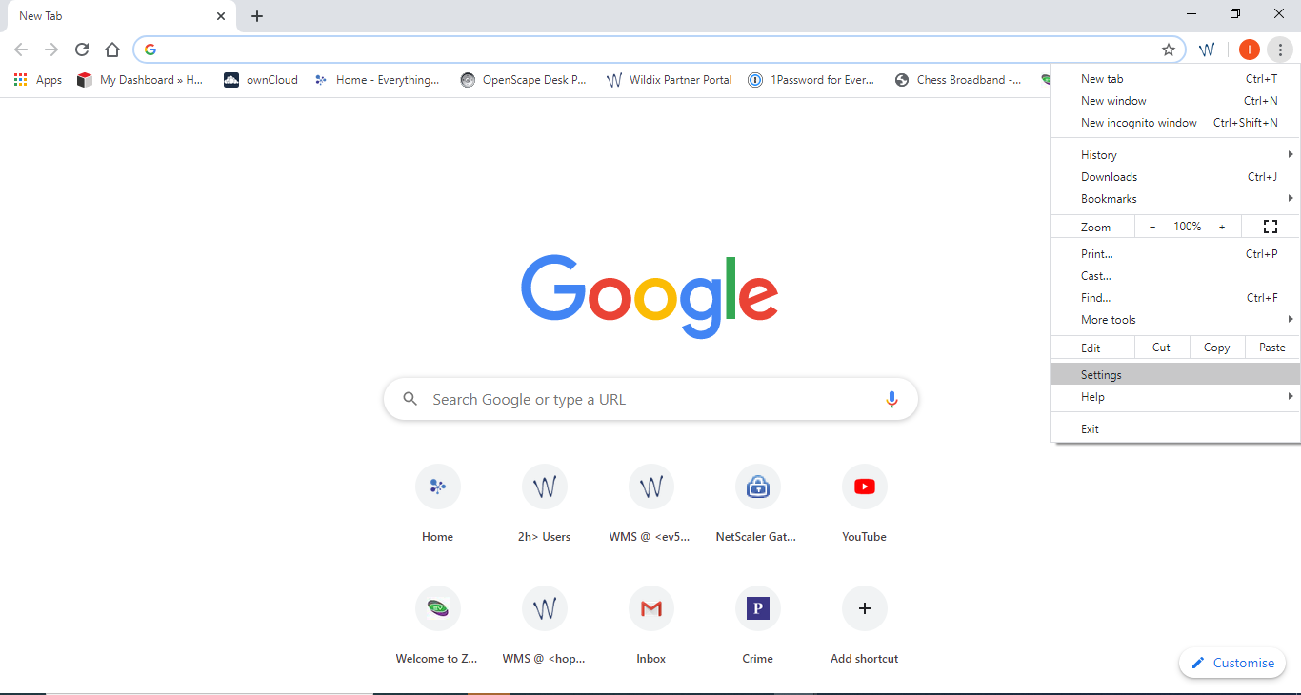Open the Home shortcut tile
The height and width of the screenshot is (695, 1301).
(x=438, y=505)
